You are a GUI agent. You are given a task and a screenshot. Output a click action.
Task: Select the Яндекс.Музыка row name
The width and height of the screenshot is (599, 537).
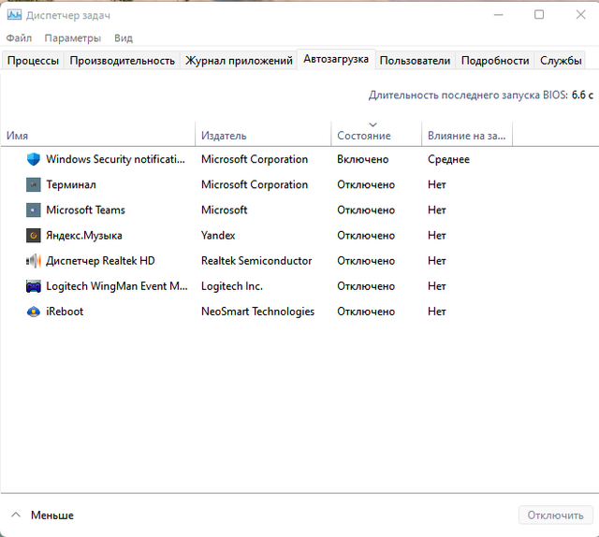point(84,235)
